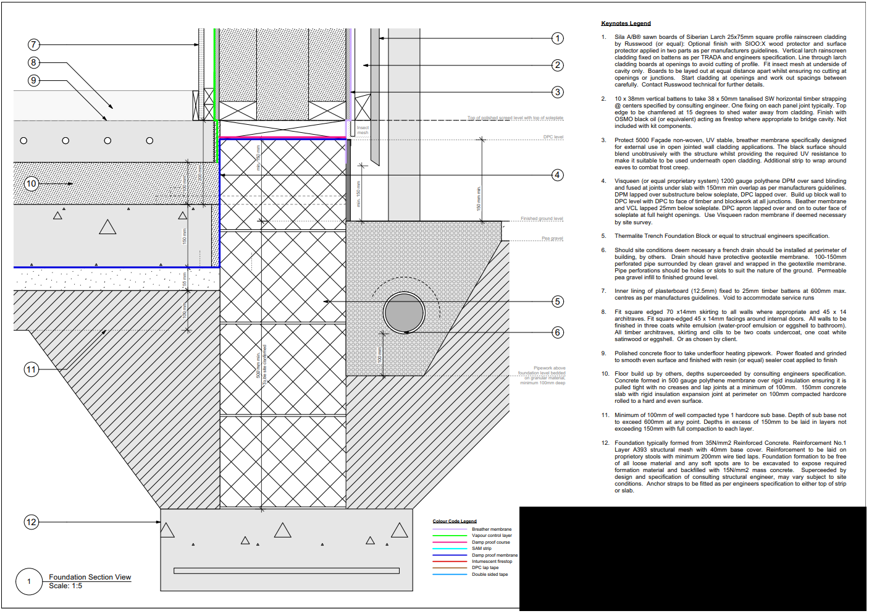This screenshot has height=616, width=869.
Task: Click keynote bubble 11 over hardcore hatch
Action: click(x=31, y=369)
